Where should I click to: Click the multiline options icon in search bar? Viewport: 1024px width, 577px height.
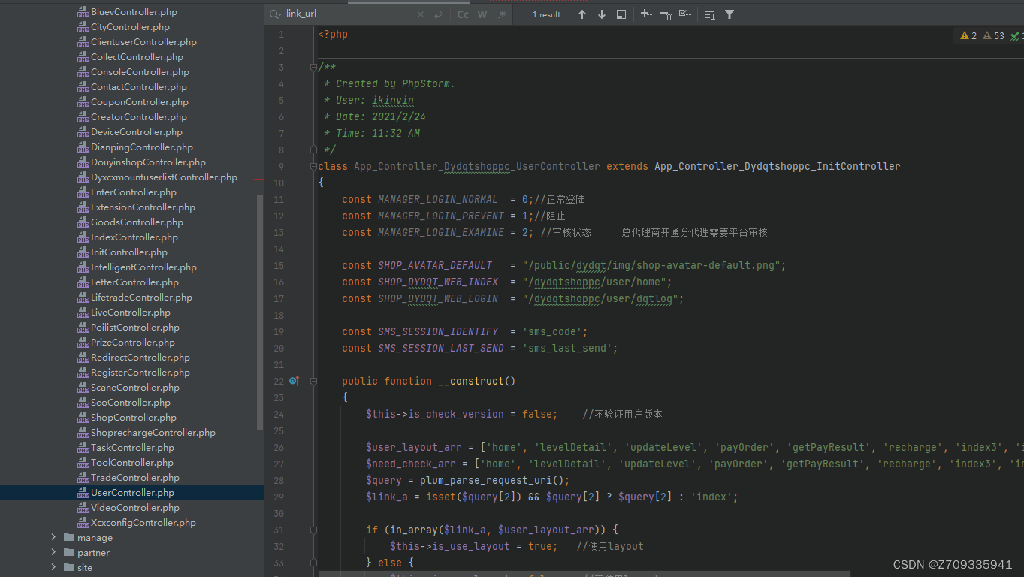pos(710,14)
